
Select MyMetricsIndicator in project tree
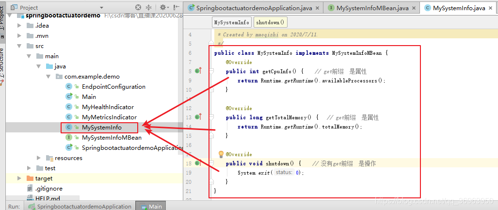pyautogui.click(x=109, y=117)
